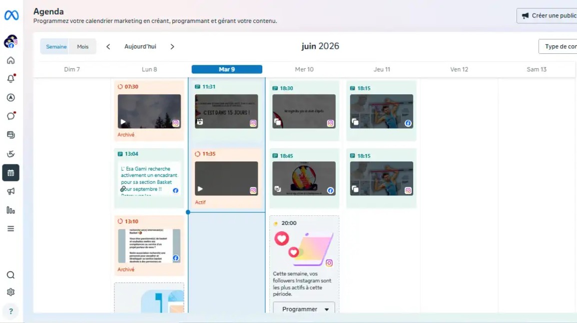Select the Jeu 11 day header
577x323 pixels.
pyautogui.click(x=382, y=69)
